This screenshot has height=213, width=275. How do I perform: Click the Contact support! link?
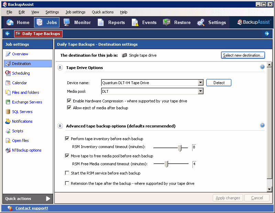[32, 208]
